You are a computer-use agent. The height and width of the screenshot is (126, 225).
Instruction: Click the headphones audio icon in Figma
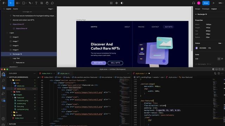point(194,3)
